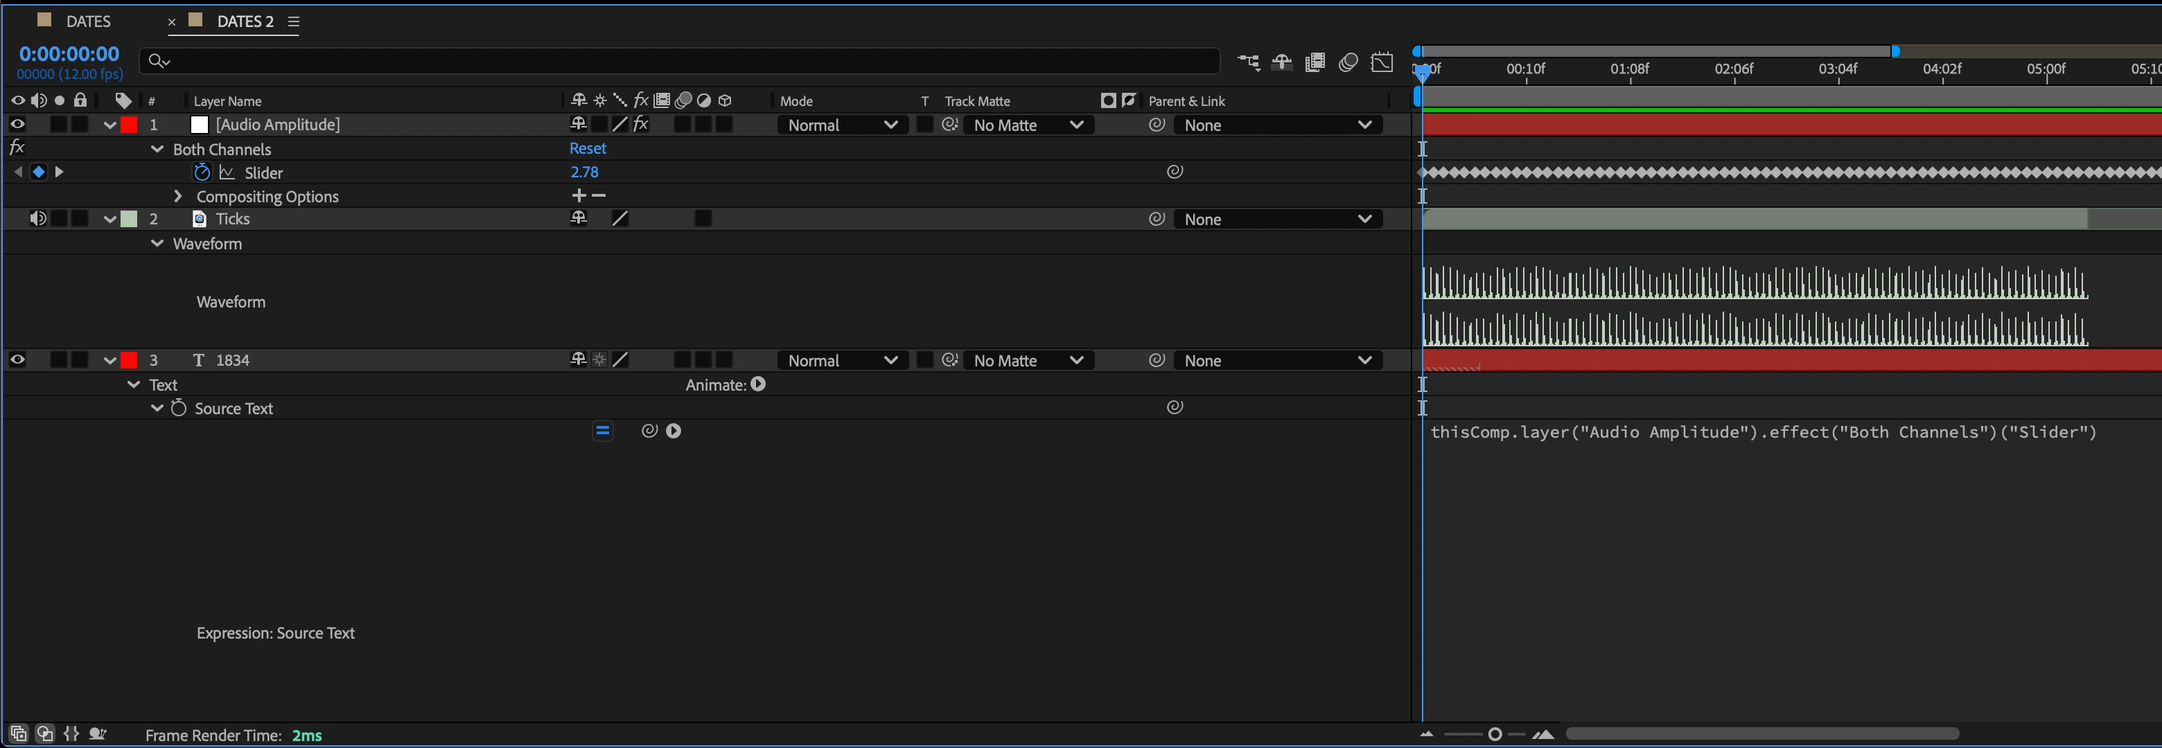This screenshot has height=748, width=2162.
Task: Expand Compositing Options group
Action: coord(178,196)
